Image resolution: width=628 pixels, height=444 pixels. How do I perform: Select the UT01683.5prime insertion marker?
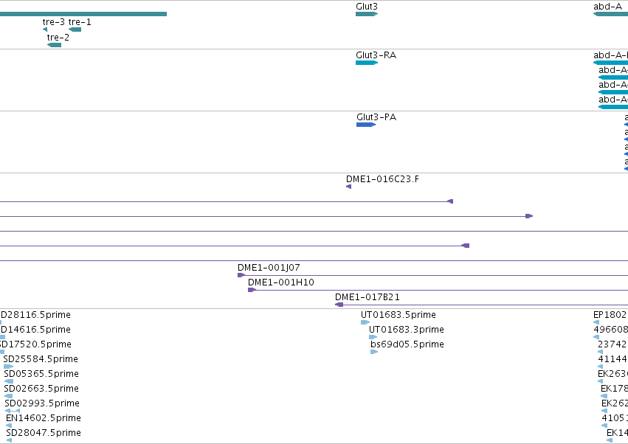point(365,322)
